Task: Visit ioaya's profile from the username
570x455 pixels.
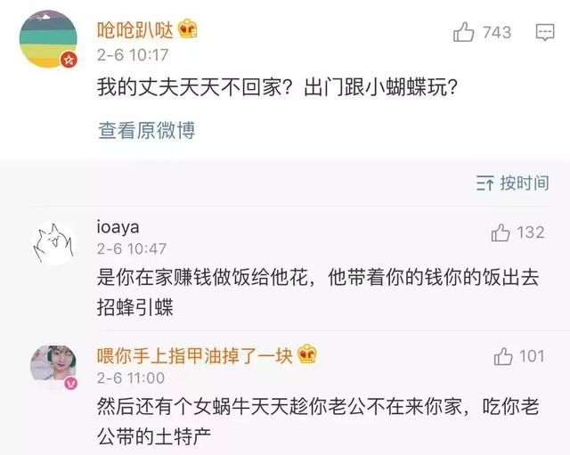Action: tap(118, 225)
